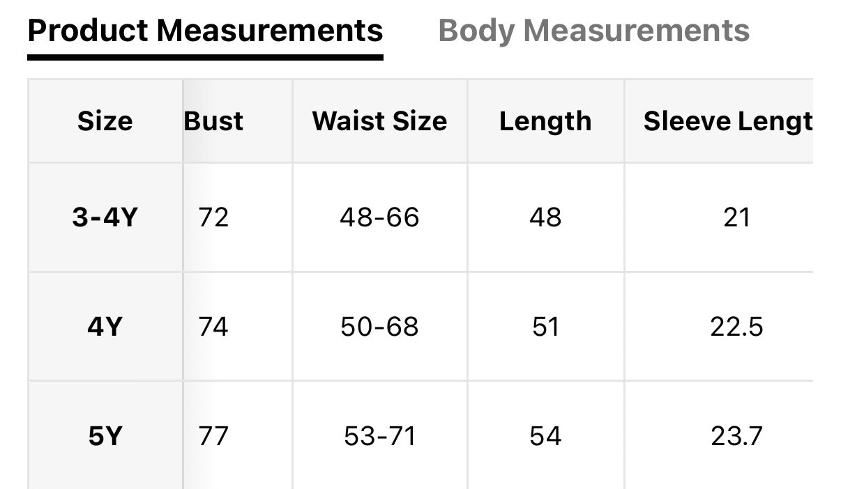Viewport: 841px width, 489px height.
Task: Select the Product Measurements tab
Action: coord(205,31)
